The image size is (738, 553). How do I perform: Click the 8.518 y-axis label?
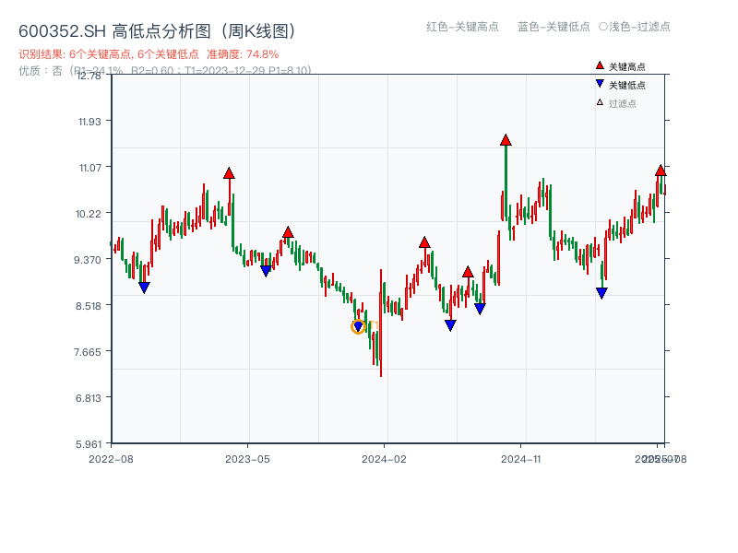(x=88, y=306)
